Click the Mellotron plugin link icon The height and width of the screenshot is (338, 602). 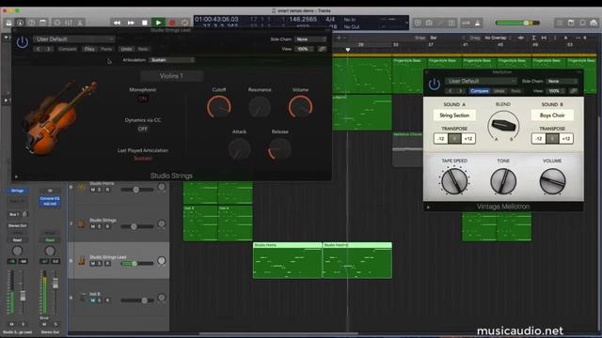click(x=574, y=91)
